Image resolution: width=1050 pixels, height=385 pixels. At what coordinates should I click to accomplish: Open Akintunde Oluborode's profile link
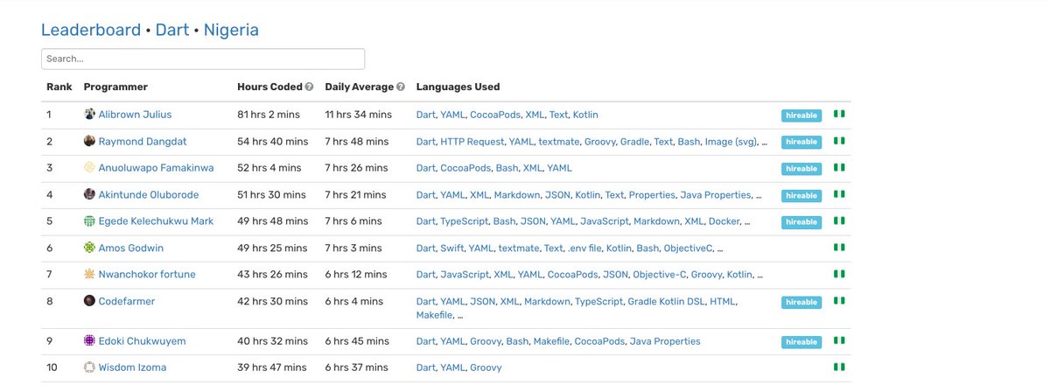tap(149, 195)
